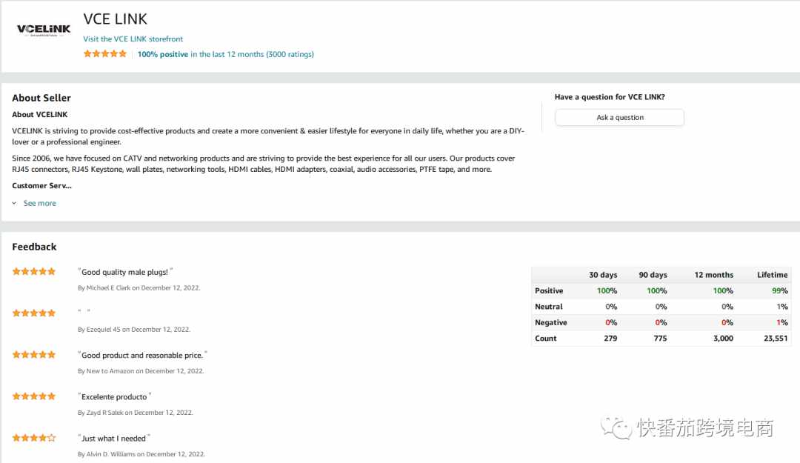Select the 30 days column header
Screen dimensions: 800x463
pyautogui.click(x=602, y=275)
